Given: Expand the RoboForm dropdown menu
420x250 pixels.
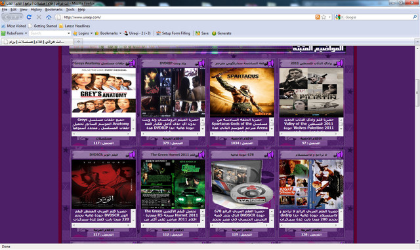Looking at the screenshot, I should point(26,33).
